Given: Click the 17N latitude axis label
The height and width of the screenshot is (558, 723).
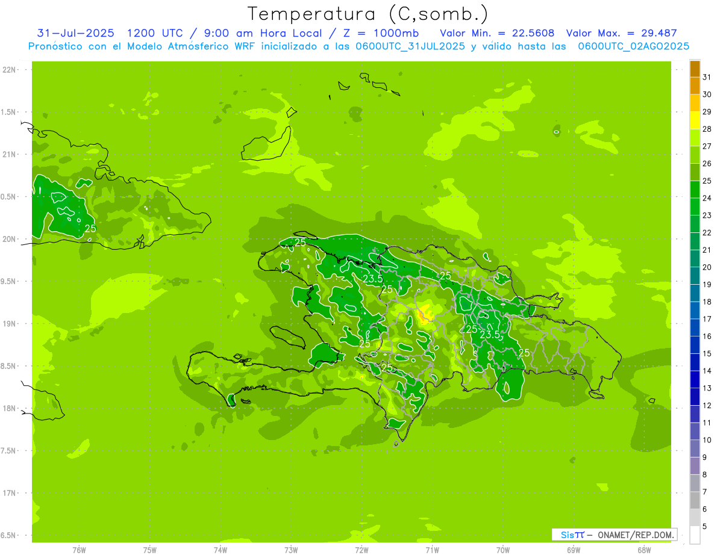Looking at the screenshot, I should (x=10, y=493).
